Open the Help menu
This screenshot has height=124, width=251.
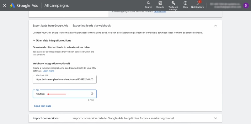185,5
